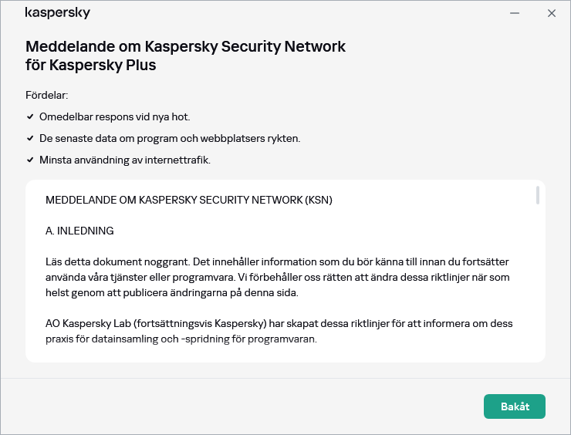Image resolution: width=571 pixels, height=435 pixels.
Task: Click the checkmark beside De senaste data
Action: (x=30, y=139)
